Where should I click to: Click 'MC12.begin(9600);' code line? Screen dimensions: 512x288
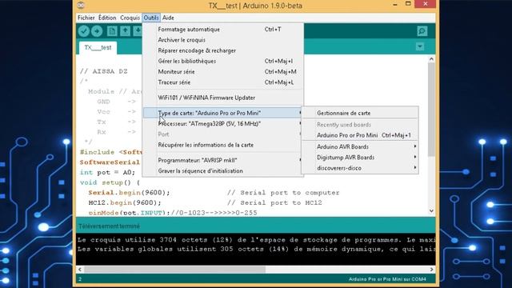coord(125,202)
